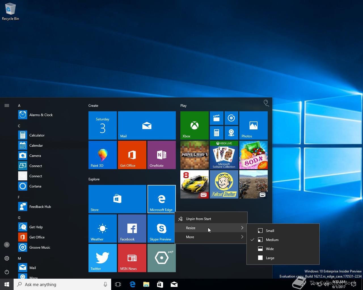Open the Facebook tile
363x290 pixels.
132,229
